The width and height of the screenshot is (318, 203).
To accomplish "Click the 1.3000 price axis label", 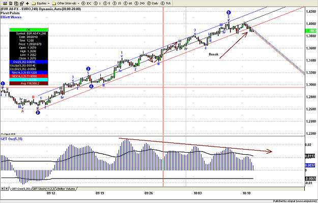I will pyautogui.click(x=311, y=85).
